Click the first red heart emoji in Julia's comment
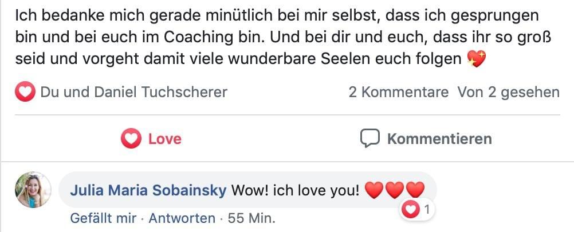Viewport: 574px width, 232px height. [x=374, y=190]
